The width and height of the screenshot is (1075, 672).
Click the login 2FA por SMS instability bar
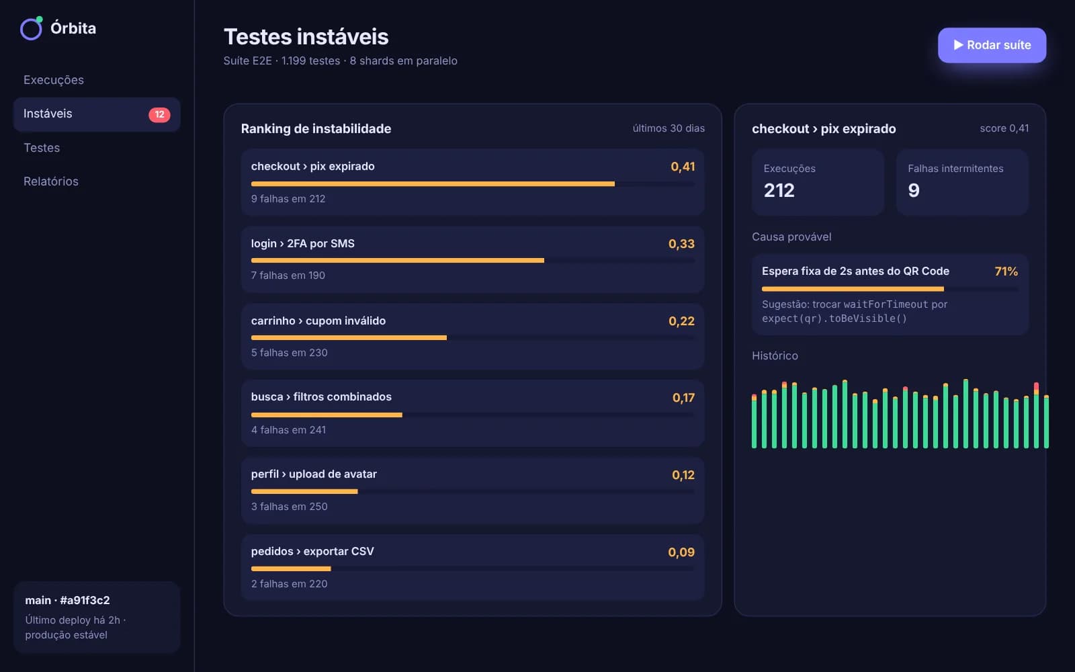[473, 260]
